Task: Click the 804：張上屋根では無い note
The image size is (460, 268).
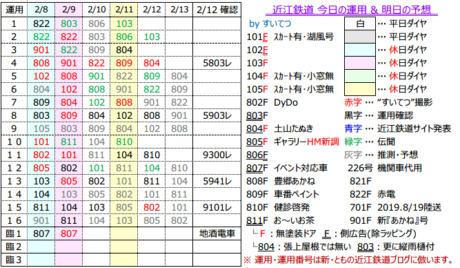Action: (301, 247)
